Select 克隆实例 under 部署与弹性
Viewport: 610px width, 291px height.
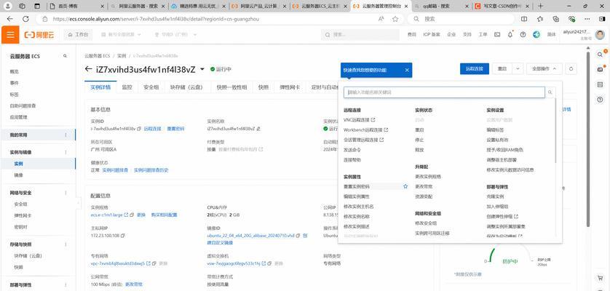point(495,196)
